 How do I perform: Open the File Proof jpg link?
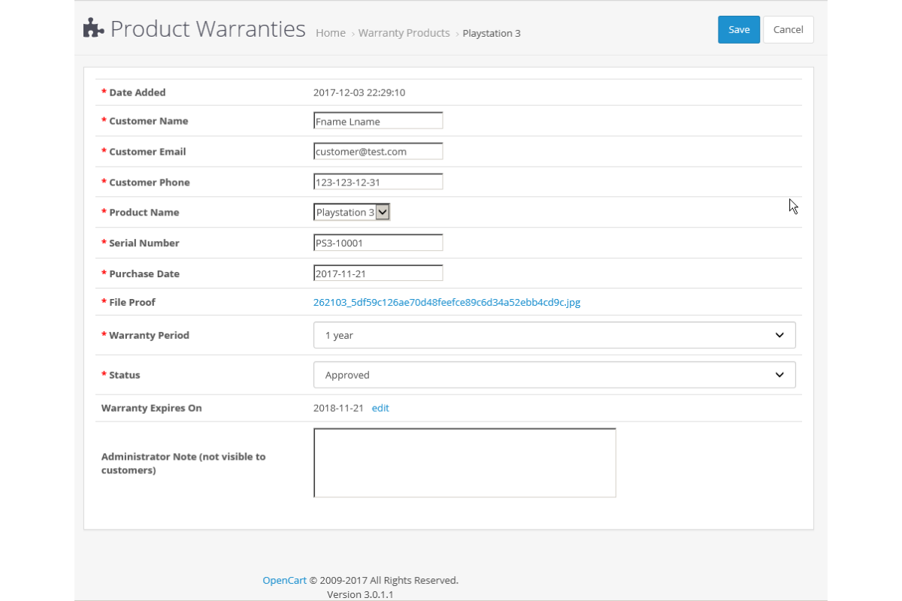click(x=446, y=302)
